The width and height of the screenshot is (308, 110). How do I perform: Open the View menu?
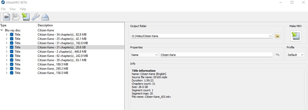pyautogui.click(x=13, y=9)
